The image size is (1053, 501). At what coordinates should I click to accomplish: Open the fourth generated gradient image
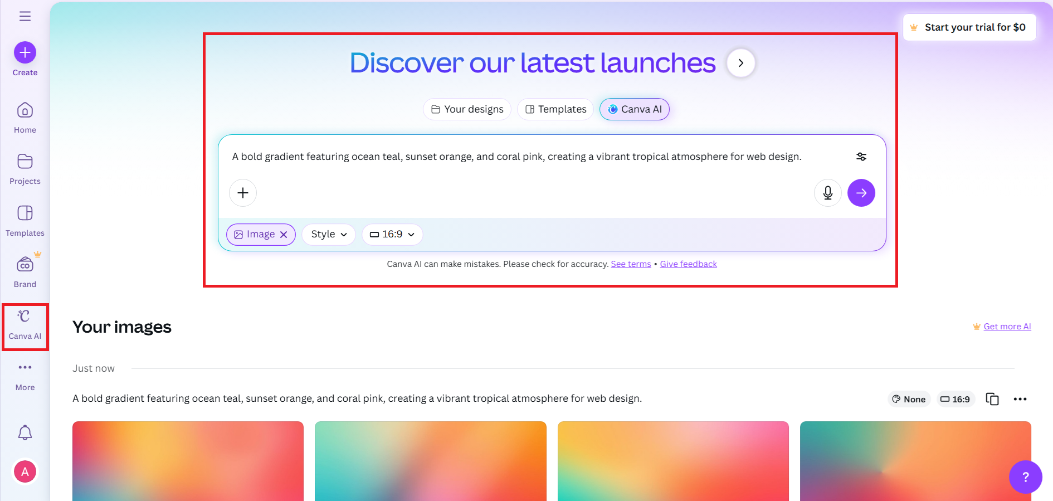tap(915, 461)
